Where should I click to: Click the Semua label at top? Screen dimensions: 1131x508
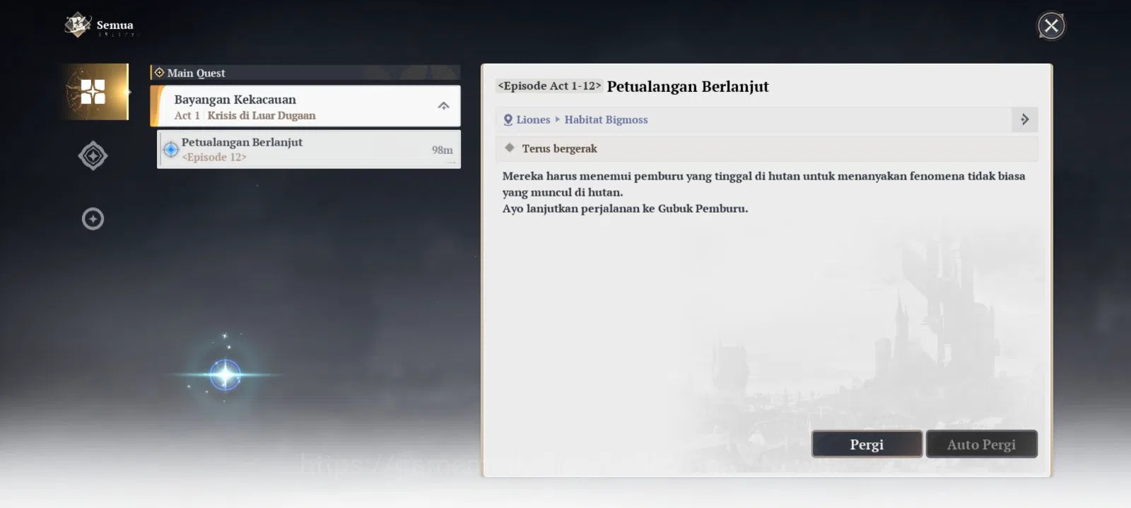115,25
